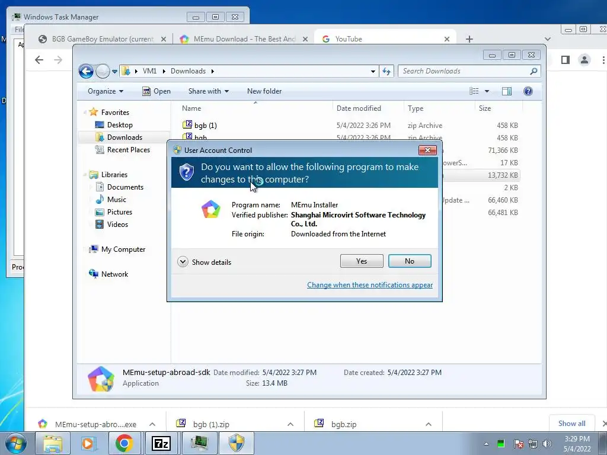607x455 pixels.
Task: Click 7-Zip taskbar icon
Action: 161,443
